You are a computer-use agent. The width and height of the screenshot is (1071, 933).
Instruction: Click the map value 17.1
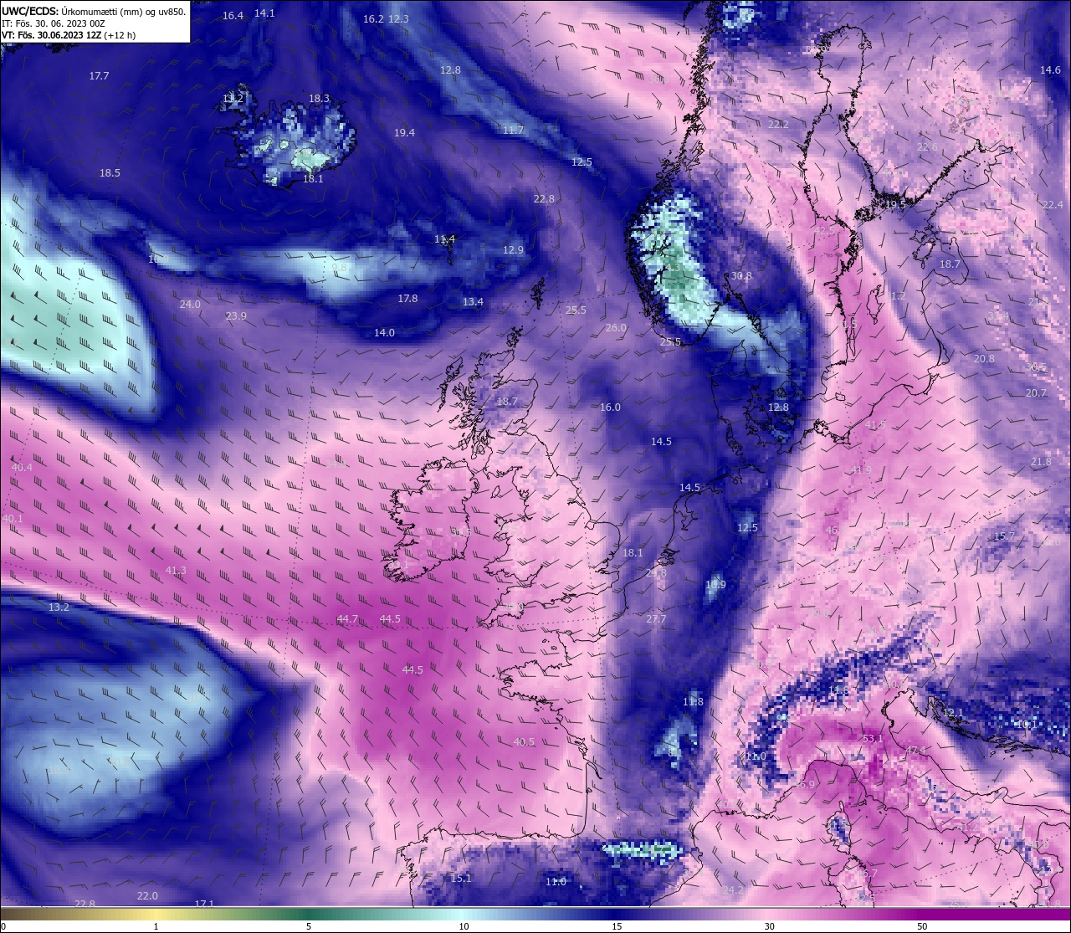[x=204, y=904]
